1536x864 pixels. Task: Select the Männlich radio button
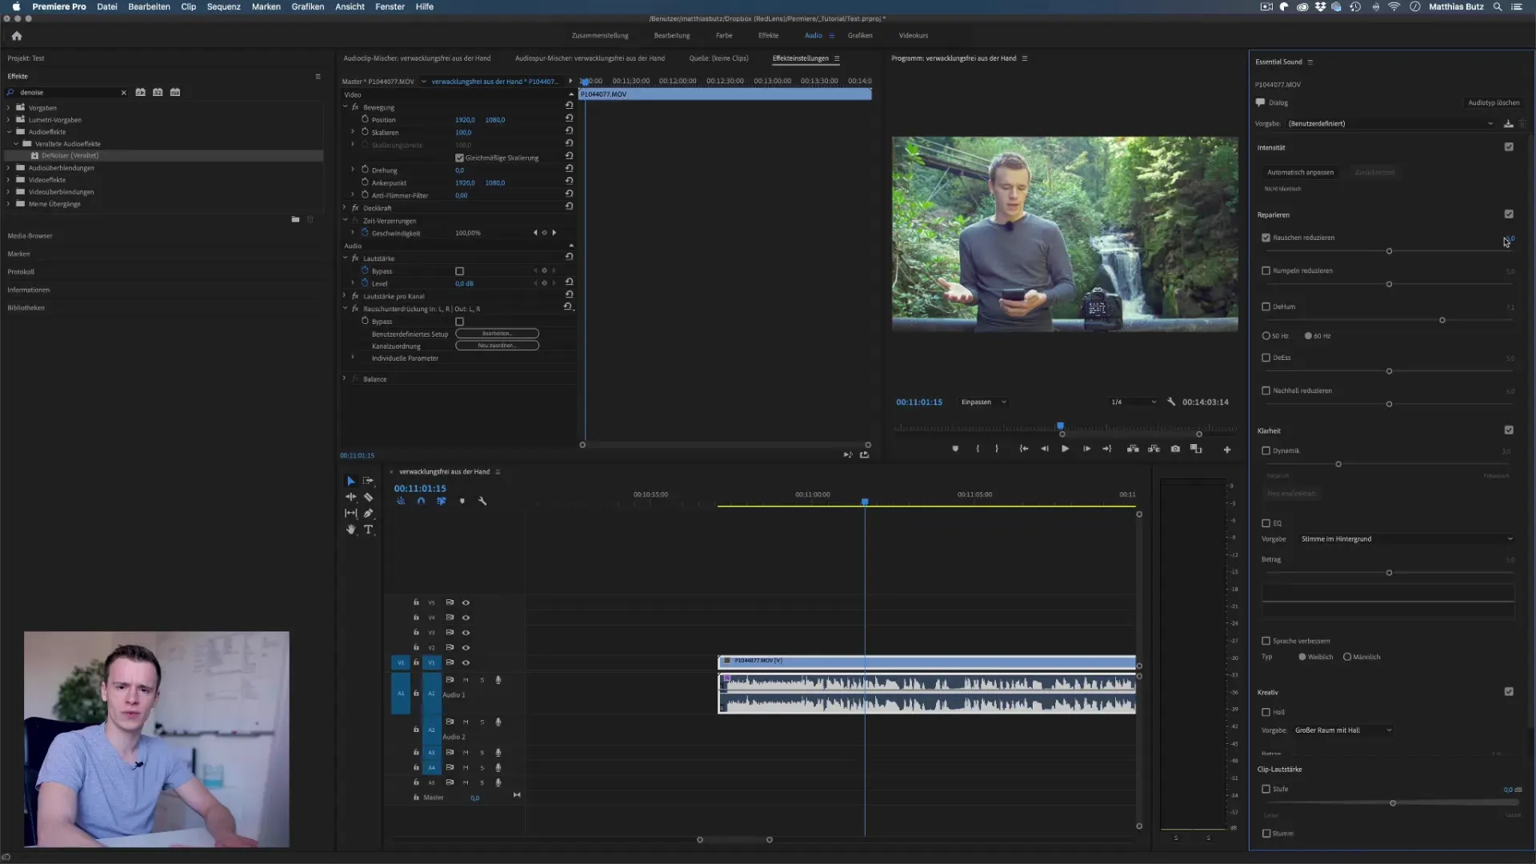(1347, 657)
